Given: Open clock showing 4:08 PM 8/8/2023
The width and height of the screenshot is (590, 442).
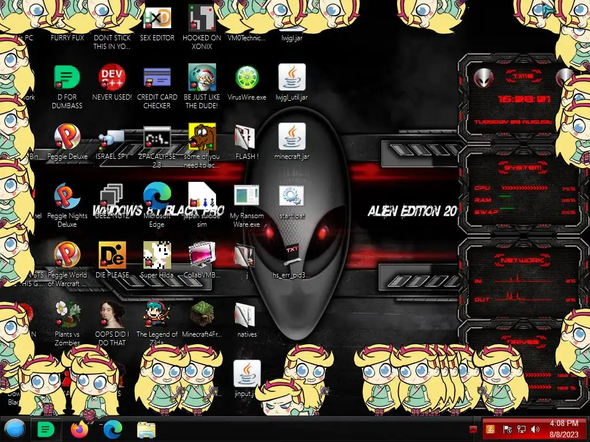Looking at the screenshot, I should pyautogui.click(x=563, y=429).
